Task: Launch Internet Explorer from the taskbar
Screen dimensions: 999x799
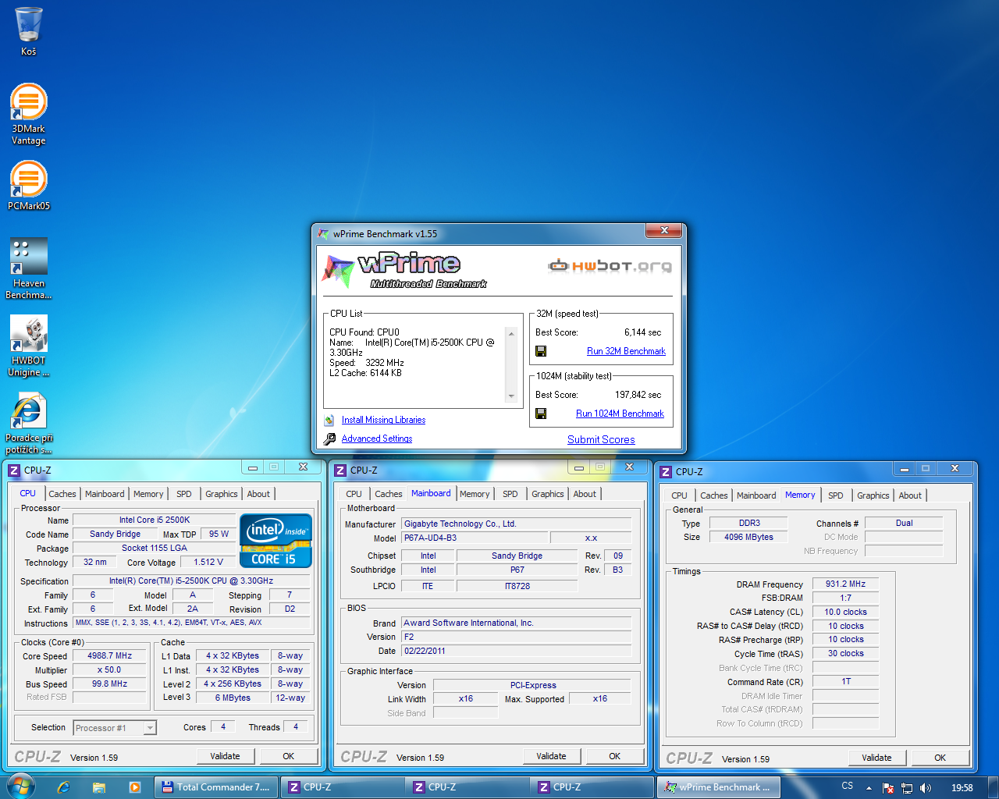Action: 63,787
